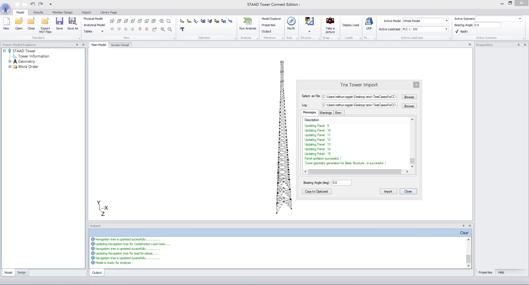
Task: Create a New tower file
Action: (x=6, y=24)
